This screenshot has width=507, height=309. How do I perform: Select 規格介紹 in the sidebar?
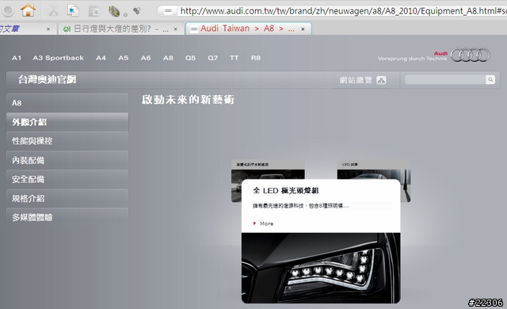click(67, 198)
